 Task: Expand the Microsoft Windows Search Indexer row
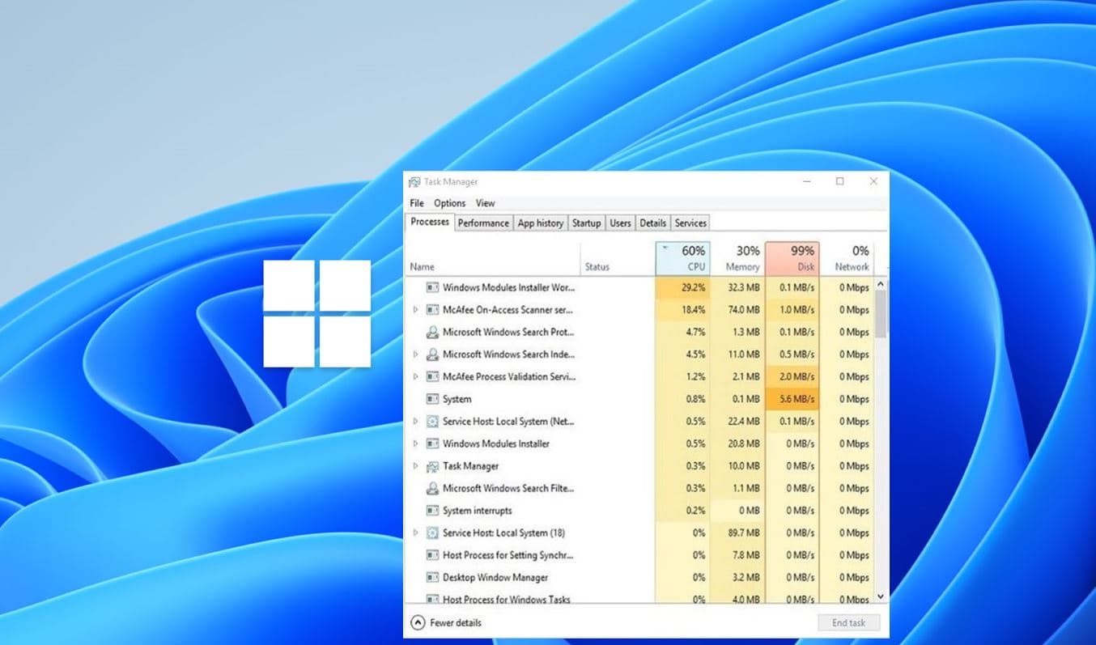tap(416, 354)
